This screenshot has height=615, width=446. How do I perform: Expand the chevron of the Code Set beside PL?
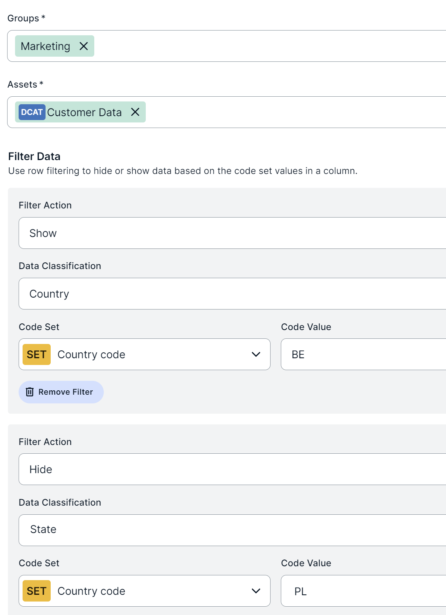click(256, 591)
